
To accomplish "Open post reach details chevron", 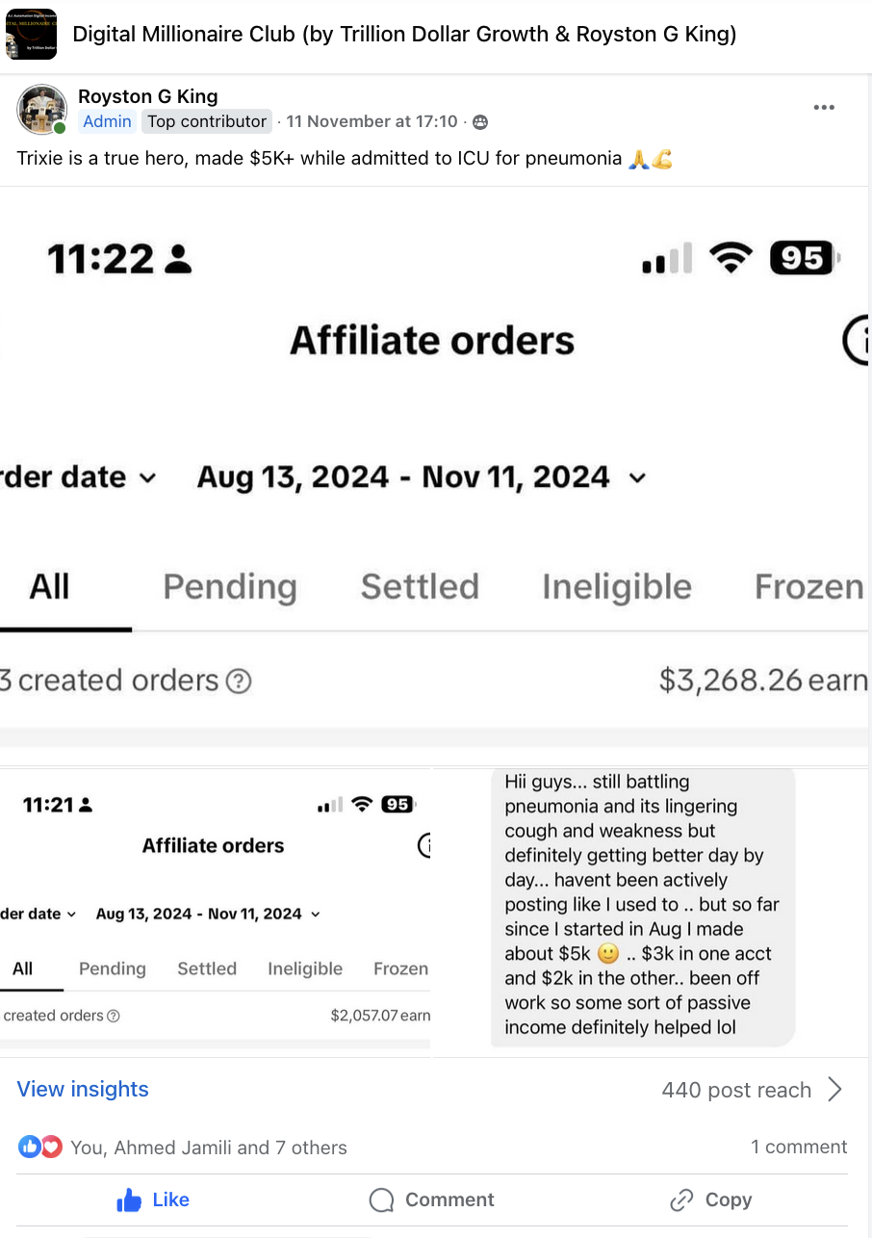I will point(834,1090).
